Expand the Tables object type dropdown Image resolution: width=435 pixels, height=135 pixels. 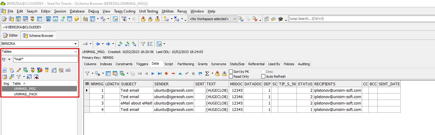(x=40, y=52)
